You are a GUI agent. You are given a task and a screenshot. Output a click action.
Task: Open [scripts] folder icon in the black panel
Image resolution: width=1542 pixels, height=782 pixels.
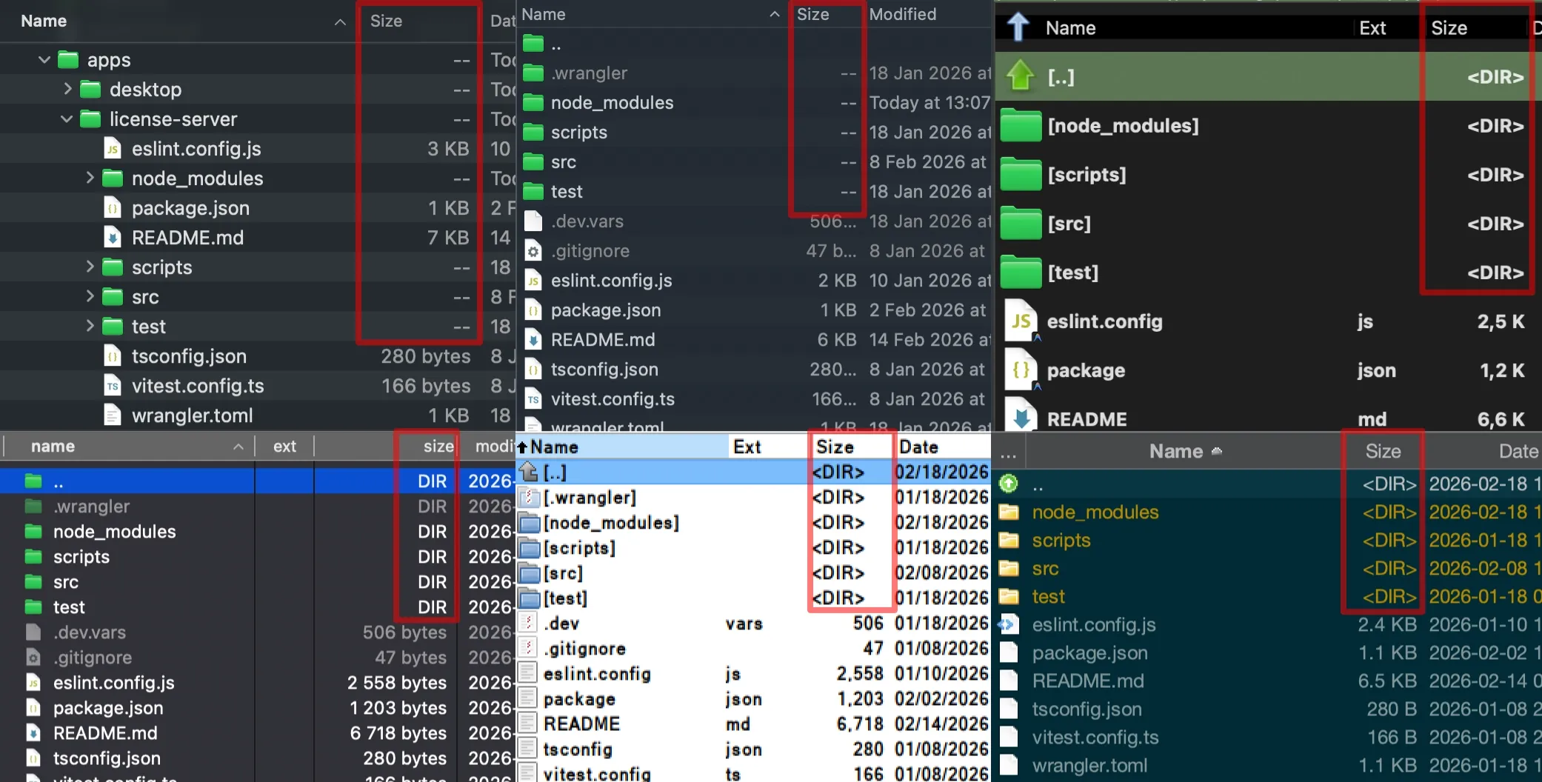coord(1021,175)
